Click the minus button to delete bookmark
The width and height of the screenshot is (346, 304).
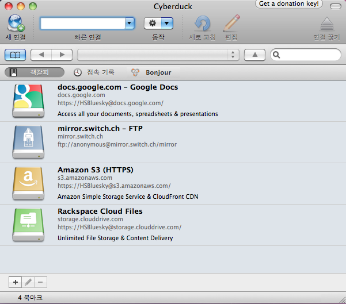[x=41, y=282]
